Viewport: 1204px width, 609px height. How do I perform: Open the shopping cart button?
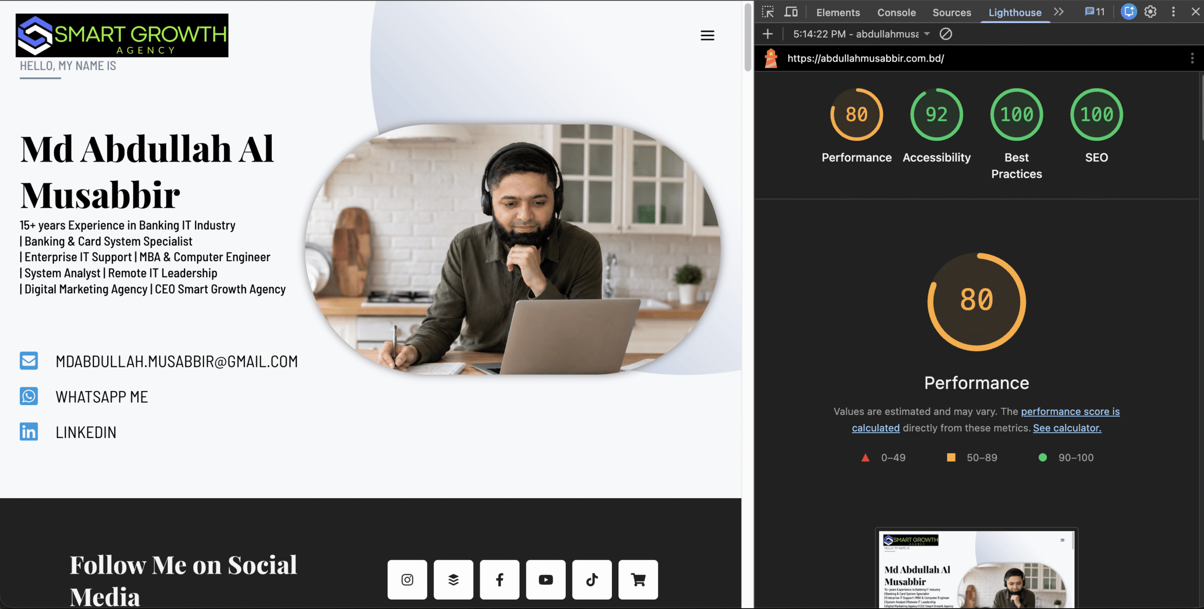[x=638, y=579]
